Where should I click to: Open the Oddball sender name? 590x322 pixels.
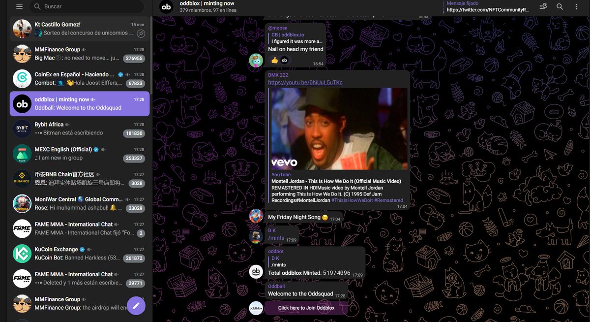(276, 286)
